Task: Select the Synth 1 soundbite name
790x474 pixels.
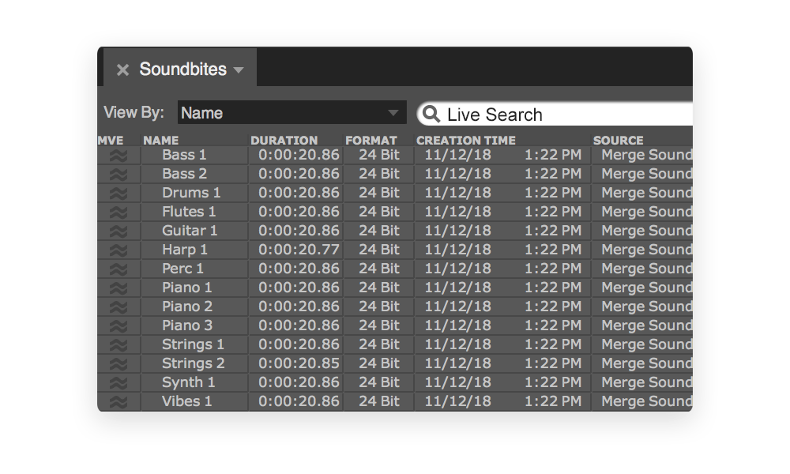Action: point(189,382)
